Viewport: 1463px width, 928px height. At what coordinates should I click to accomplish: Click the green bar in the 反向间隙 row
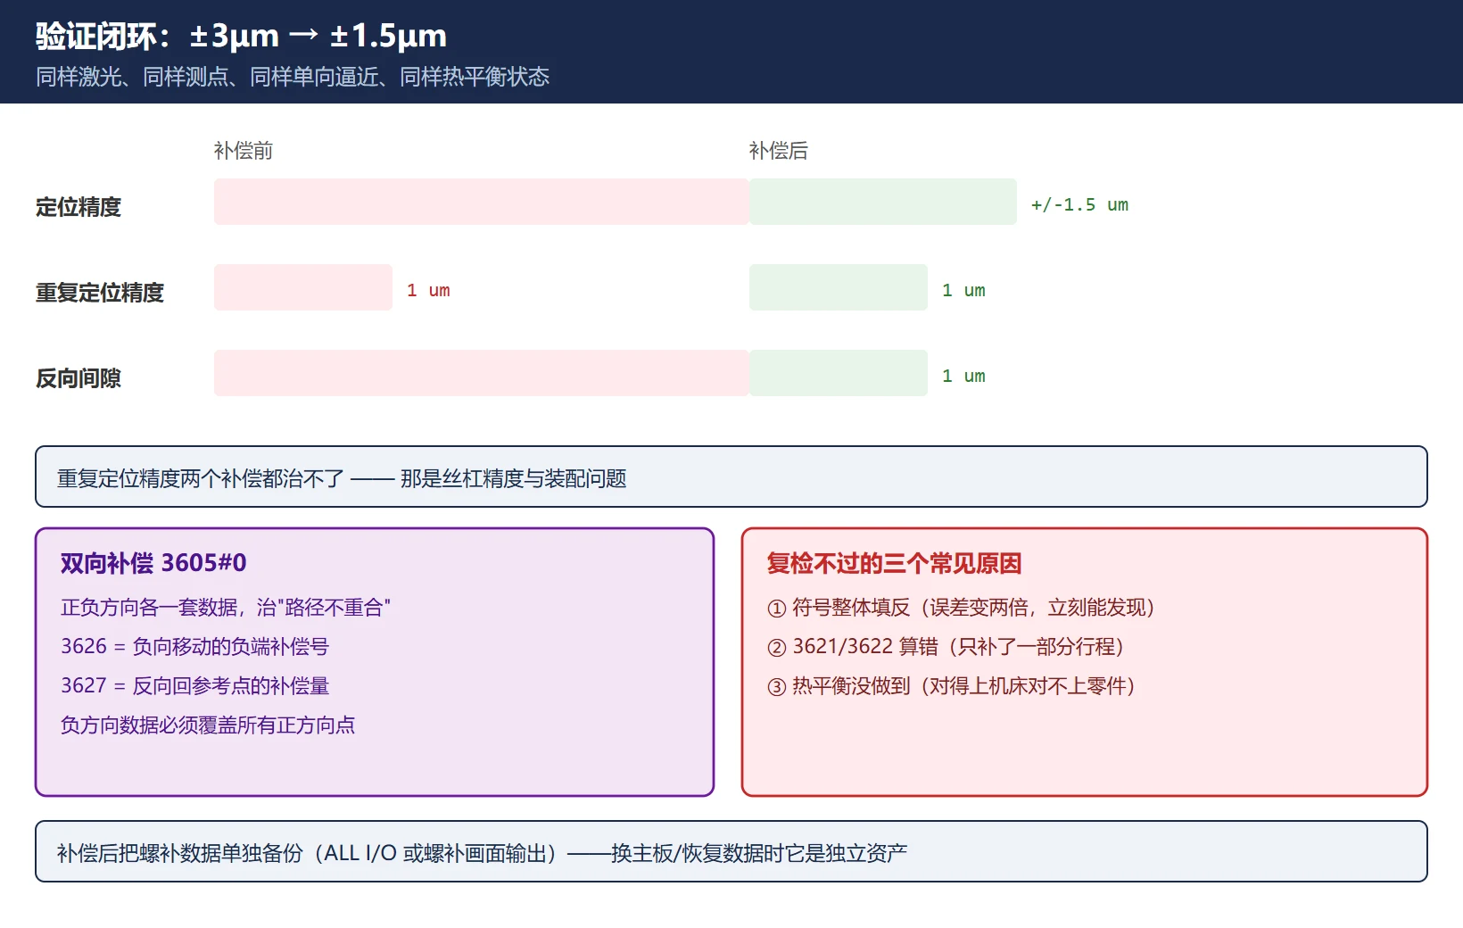[839, 373]
